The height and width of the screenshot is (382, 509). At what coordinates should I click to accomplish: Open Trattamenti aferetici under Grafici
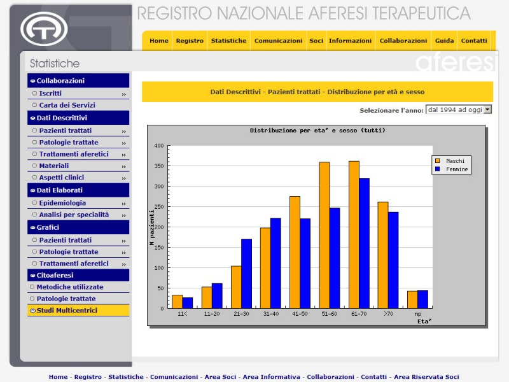[74, 264]
